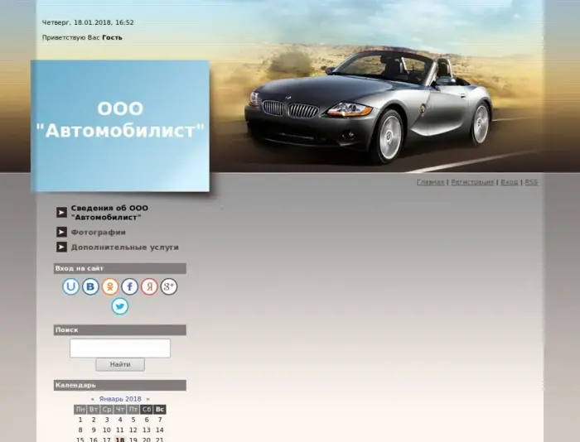Viewport: 580px width, 442px height.
Task: Log in with uID icon
Action: pyautogui.click(x=71, y=286)
